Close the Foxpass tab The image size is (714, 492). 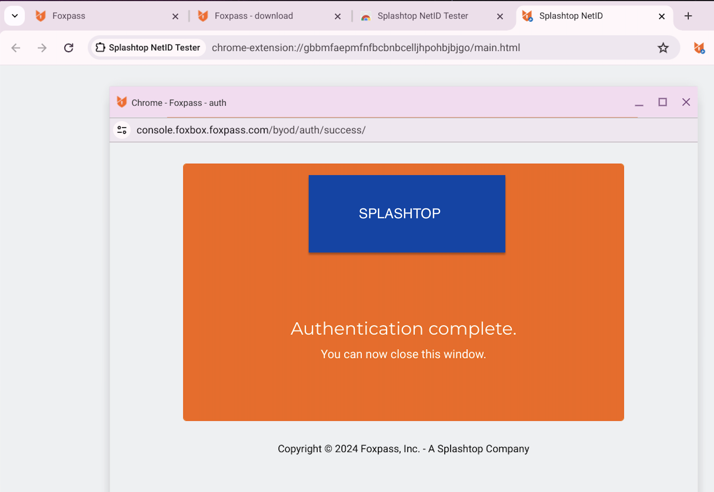coord(175,16)
